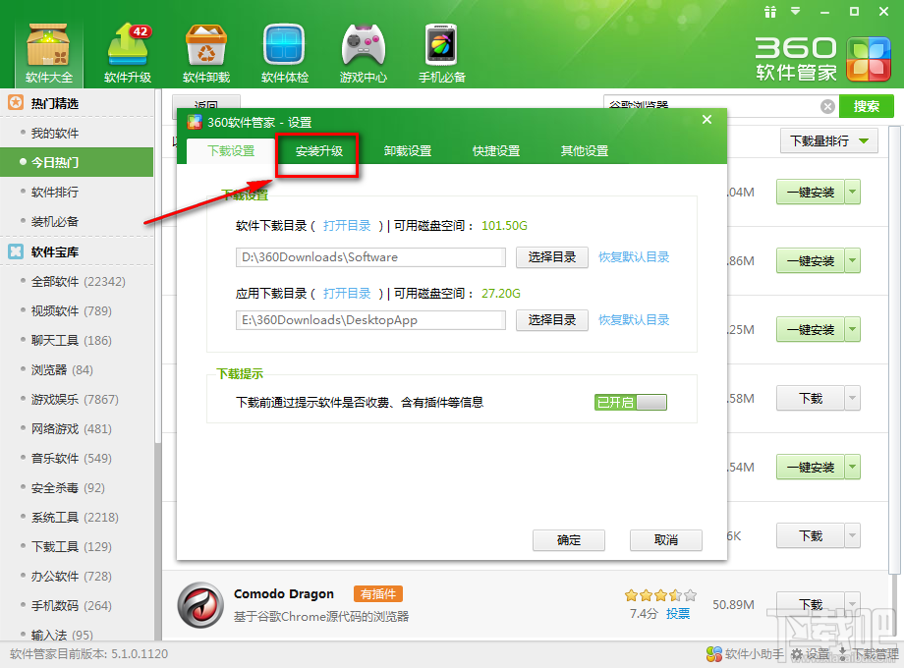Open 软件小助手 in the status bar

[x=744, y=653]
